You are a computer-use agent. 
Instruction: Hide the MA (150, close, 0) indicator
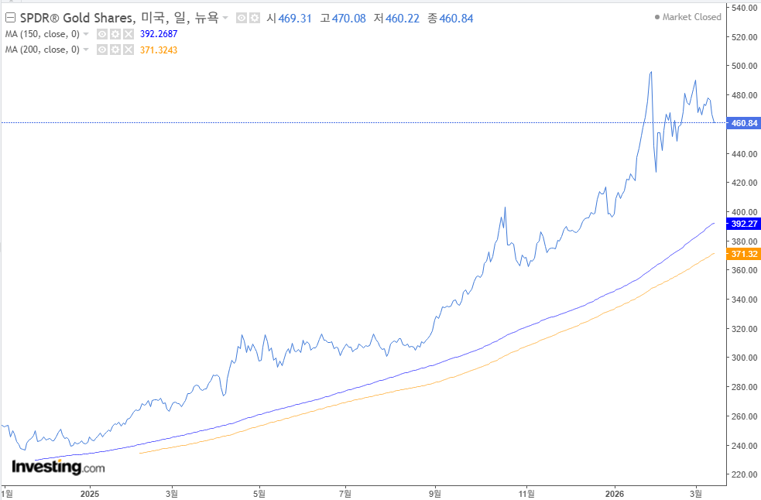102,34
